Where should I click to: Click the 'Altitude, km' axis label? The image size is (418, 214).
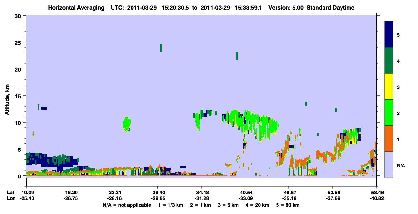7,99
